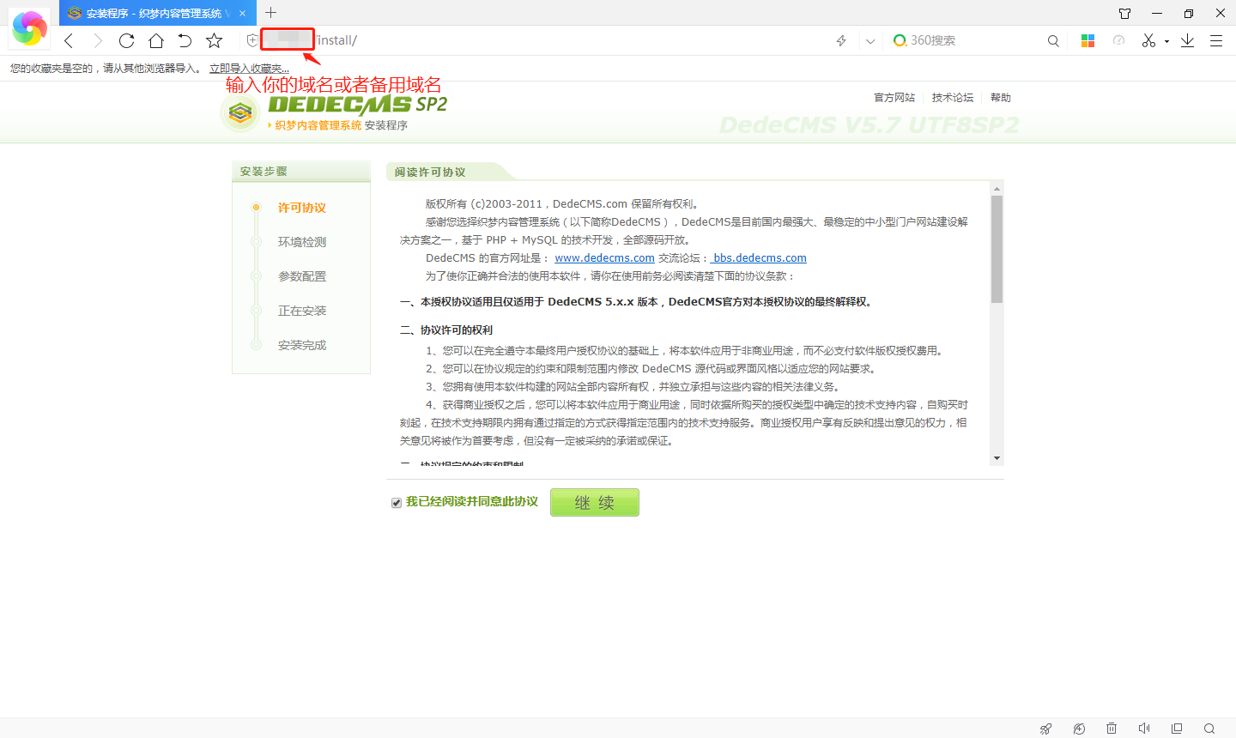Click 立即导入收藏夹 link
Screen dimensions: 1236x738
coord(250,69)
